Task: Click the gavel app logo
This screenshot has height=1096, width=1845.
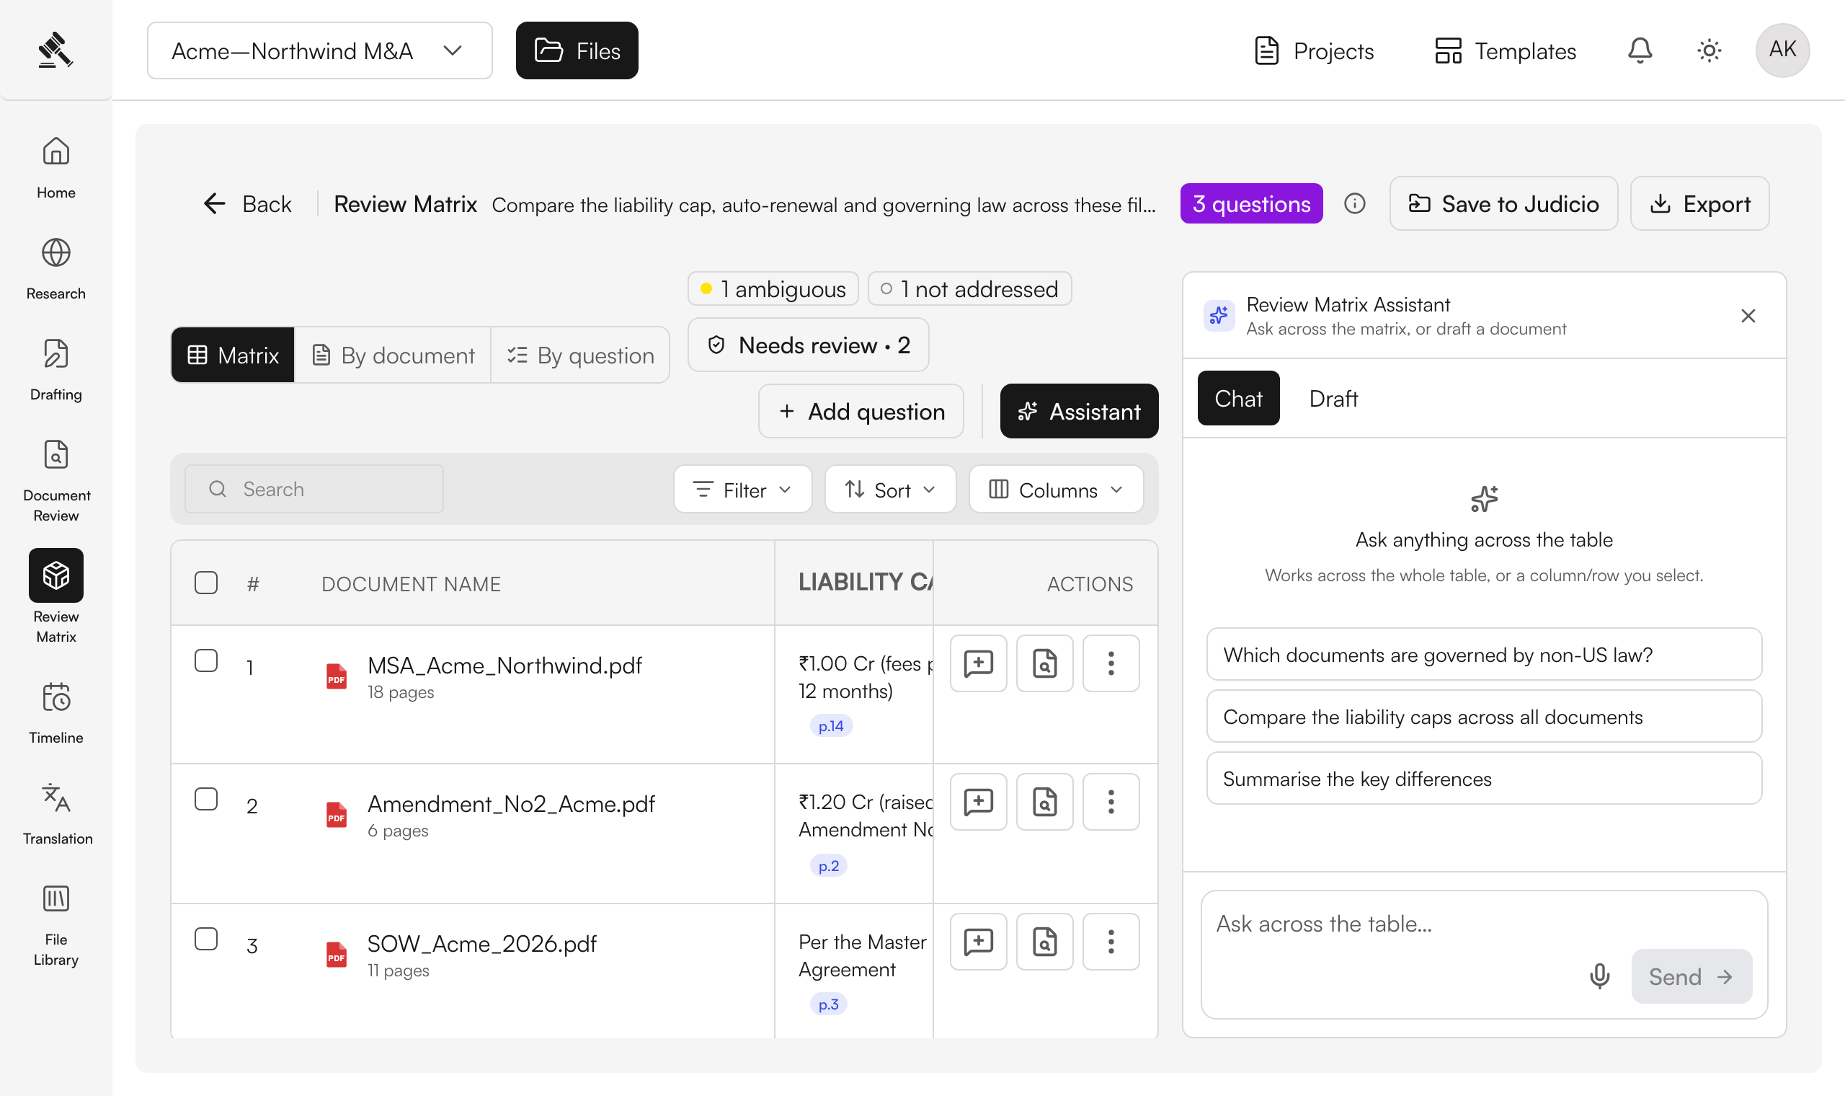Action: pyautogui.click(x=55, y=50)
